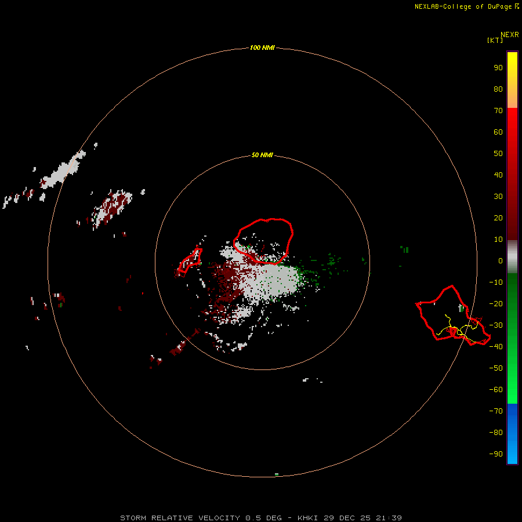Click the 10 value on the velocity scale

coord(498,240)
